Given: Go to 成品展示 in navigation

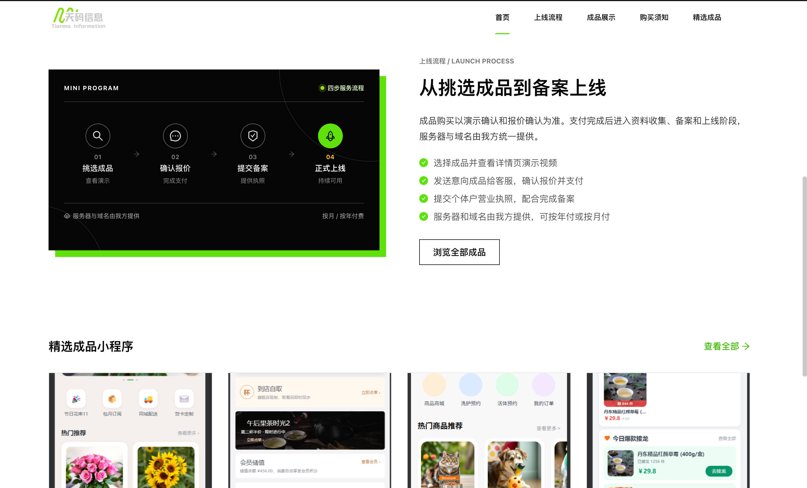Looking at the screenshot, I should click(x=601, y=17).
